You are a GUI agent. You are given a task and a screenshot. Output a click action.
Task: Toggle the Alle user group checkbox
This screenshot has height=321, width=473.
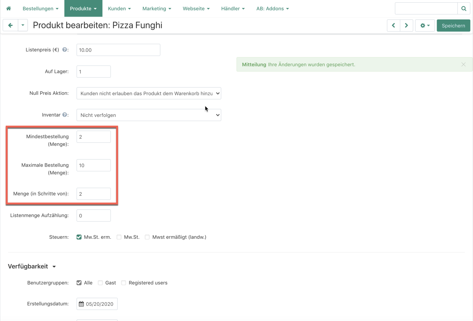point(79,283)
